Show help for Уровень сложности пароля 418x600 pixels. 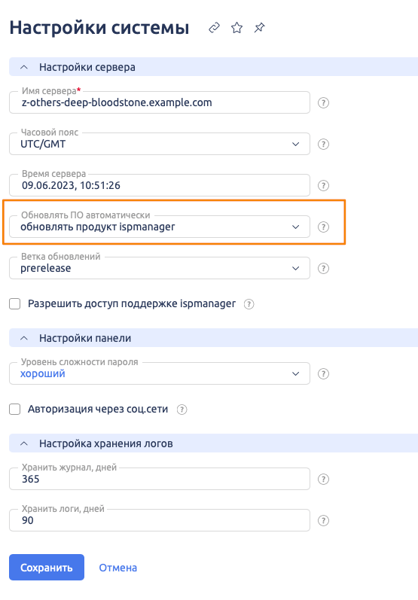pyautogui.click(x=323, y=374)
